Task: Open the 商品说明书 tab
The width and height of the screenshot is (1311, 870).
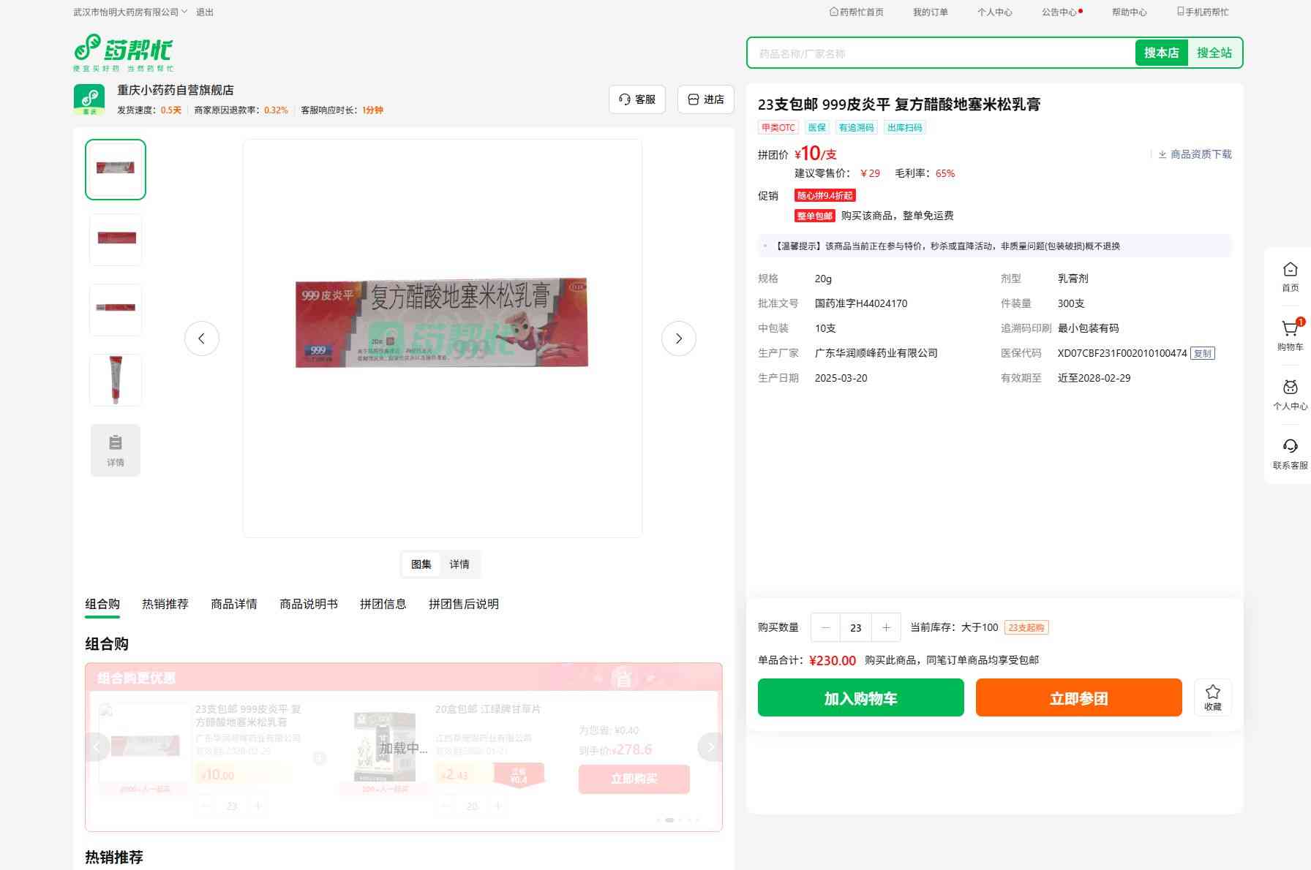Action: point(309,604)
